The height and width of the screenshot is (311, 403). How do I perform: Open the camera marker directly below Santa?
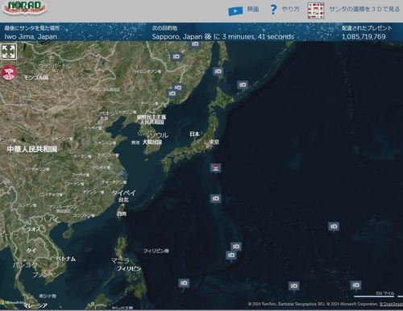215,199
